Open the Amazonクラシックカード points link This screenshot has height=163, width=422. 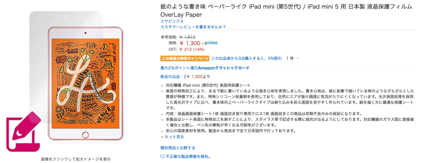tap(205, 68)
